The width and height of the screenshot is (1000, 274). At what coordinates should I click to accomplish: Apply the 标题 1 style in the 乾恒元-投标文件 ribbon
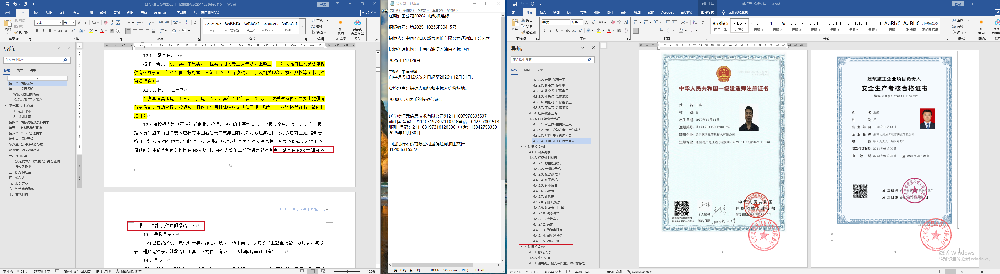point(759,26)
